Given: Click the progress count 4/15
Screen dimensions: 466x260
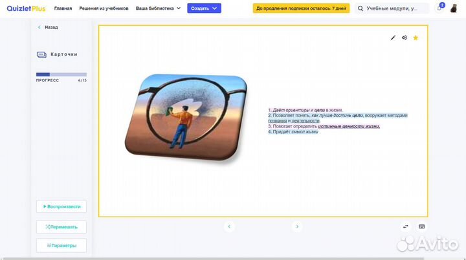Looking at the screenshot, I should click(x=82, y=80).
